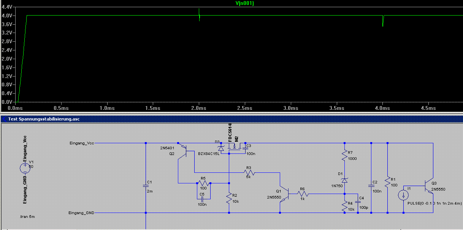Select resistor R4 symbol

[344, 207]
